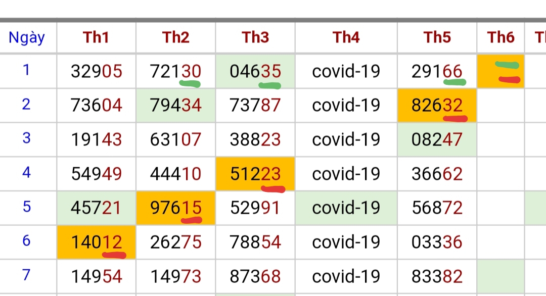Click number 29166 underlined in green

click(x=437, y=71)
